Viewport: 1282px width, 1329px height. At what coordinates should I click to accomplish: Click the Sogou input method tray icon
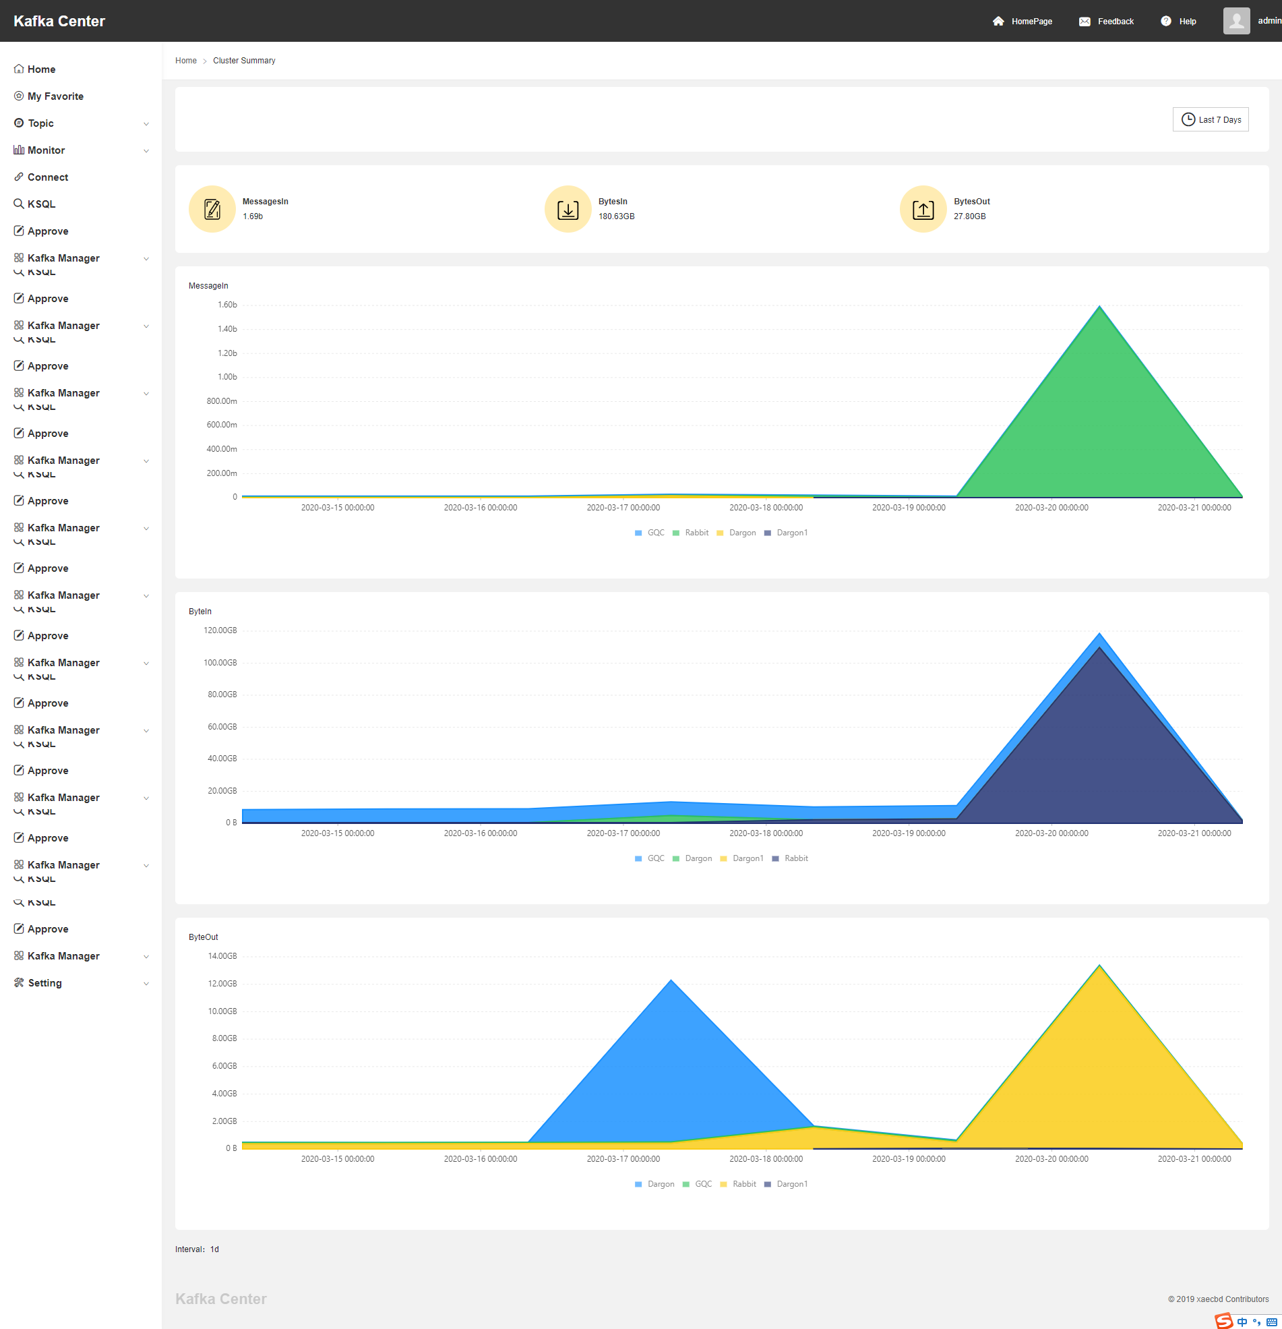[1223, 1320]
